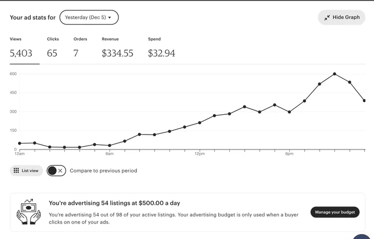Select the Views stat tab
Screen dimensions: 374x239
coord(21,48)
